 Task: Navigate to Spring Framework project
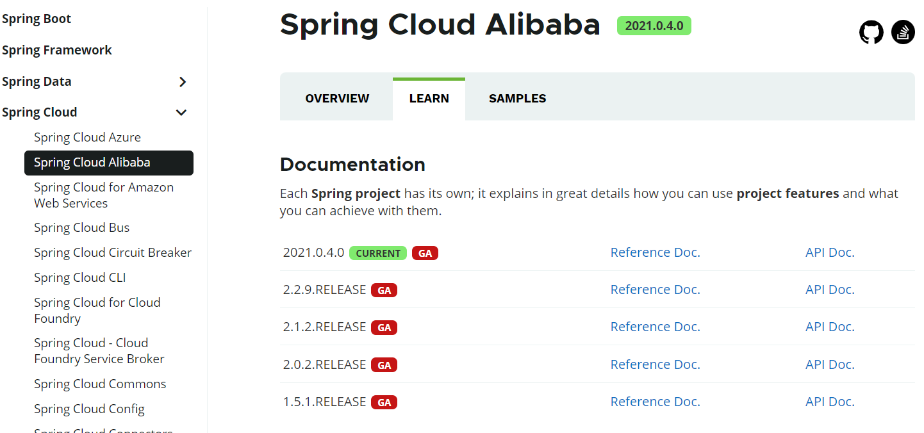tap(56, 51)
